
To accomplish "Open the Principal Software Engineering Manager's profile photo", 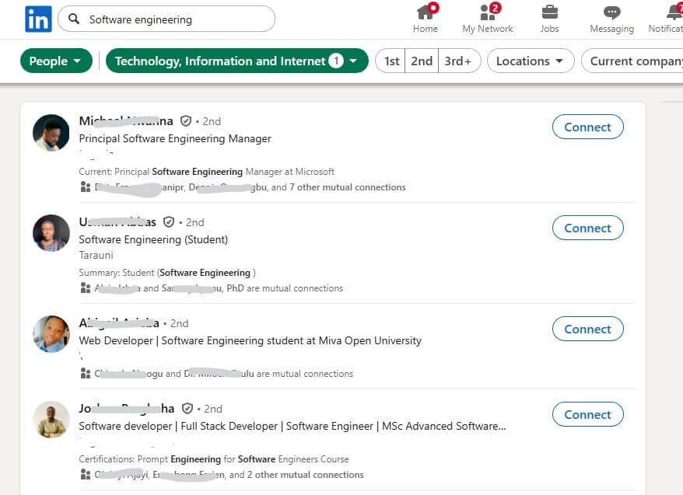I will 51,133.
